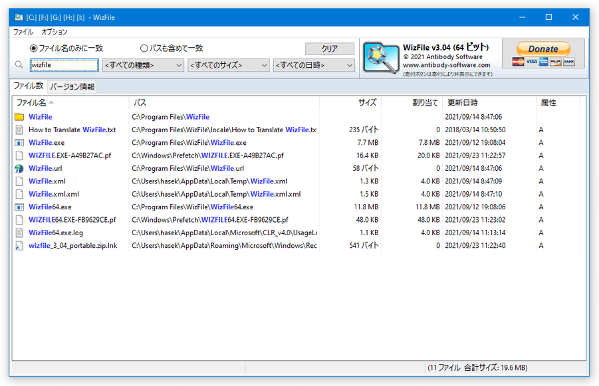Sort by the サイズ column header

(350, 103)
